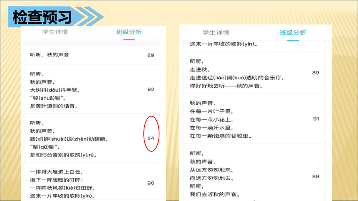Click line 我们去听秋的声音

pos(215,195)
